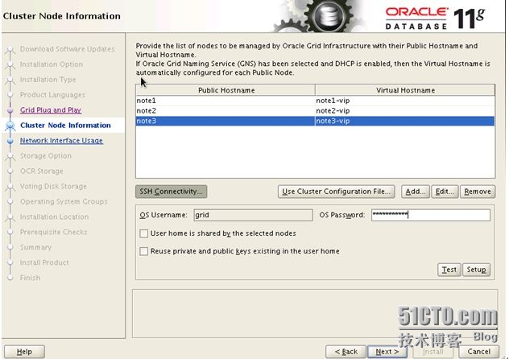Image resolution: width=509 pixels, height=359 pixels.
Task: Click Product Languages step
Action: 52,95
